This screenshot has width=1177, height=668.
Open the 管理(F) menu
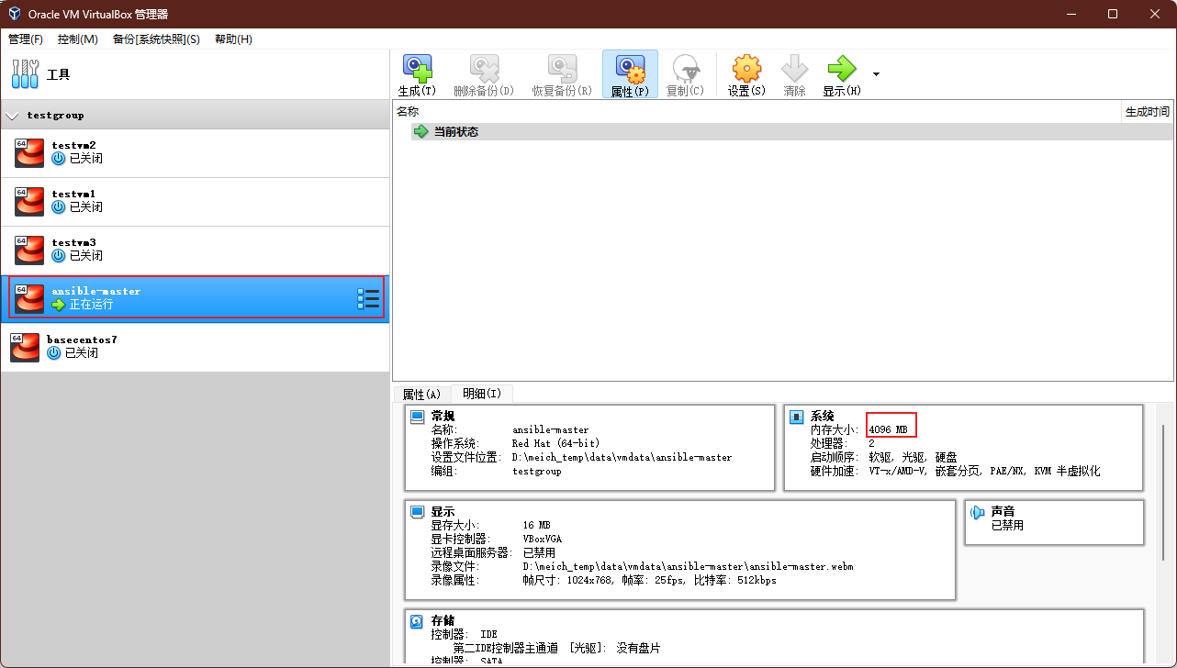(x=26, y=39)
